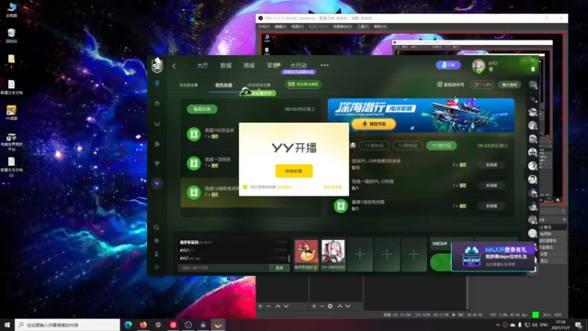Viewport: 588px width, 331px height.
Task: Open the AYU profile avatar
Action: pos(478,66)
